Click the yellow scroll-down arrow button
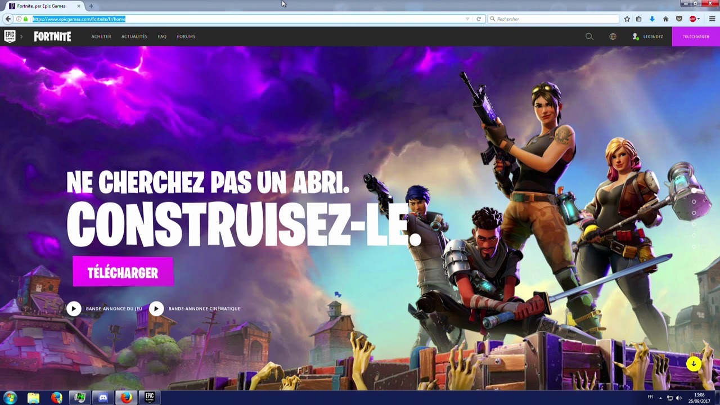Image resolution: width=720 pixels, height=405 pixels. 694,364
